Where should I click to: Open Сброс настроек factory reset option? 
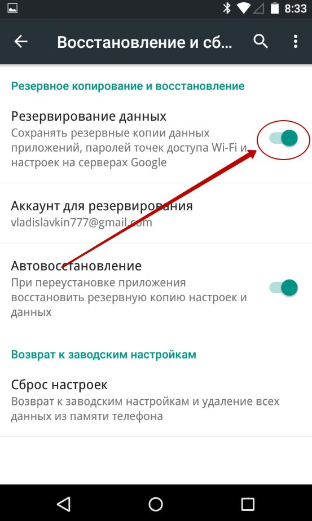[x=156, y=400]
